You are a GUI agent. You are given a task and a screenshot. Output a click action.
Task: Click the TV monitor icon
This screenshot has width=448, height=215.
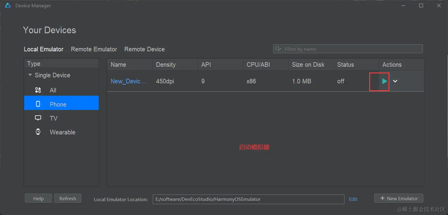38,118
